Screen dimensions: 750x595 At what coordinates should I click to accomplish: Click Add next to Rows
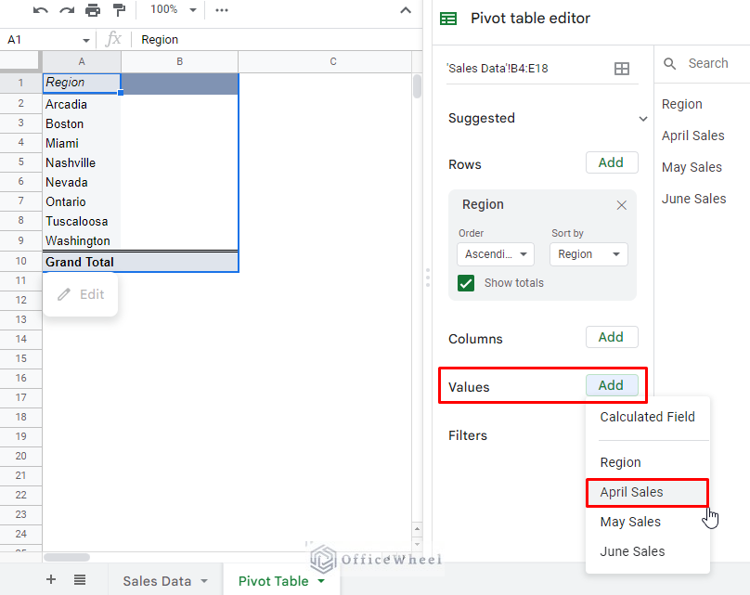click(x=612, y=162)
